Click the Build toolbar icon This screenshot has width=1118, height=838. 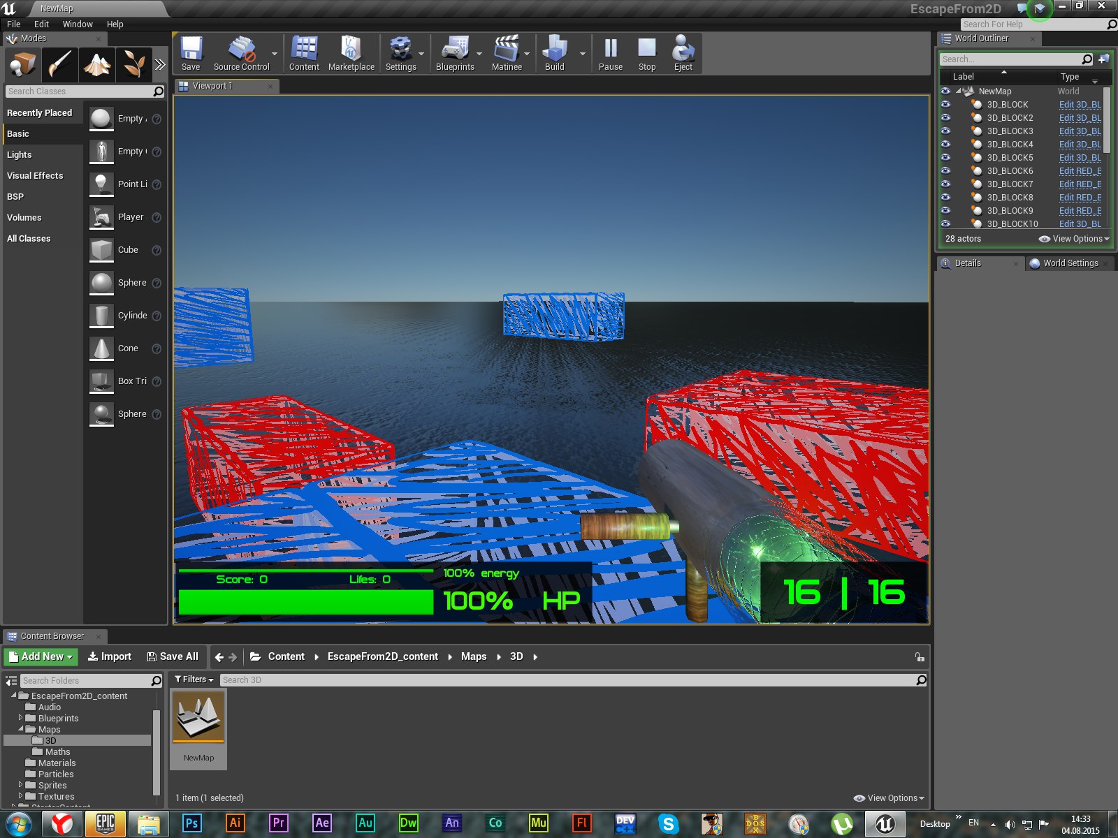(x=554, y=53)
